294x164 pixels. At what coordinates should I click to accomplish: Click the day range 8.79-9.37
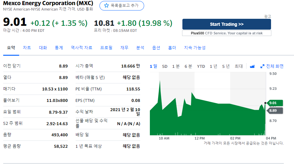[x=58, y=112]
